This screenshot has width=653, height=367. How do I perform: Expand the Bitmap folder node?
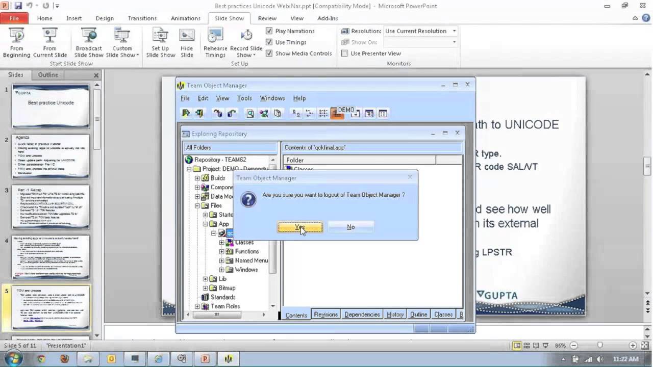pyautogui.click(x=206, y=288)
